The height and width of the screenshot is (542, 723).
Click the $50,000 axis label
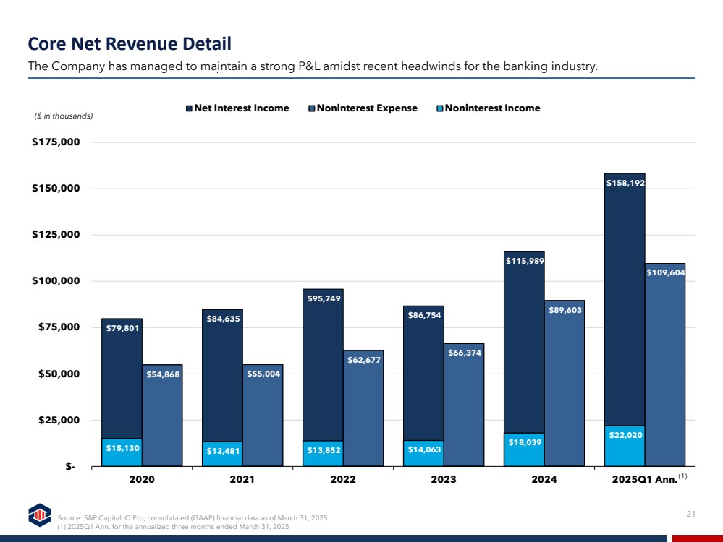click(x=59, y=374)
